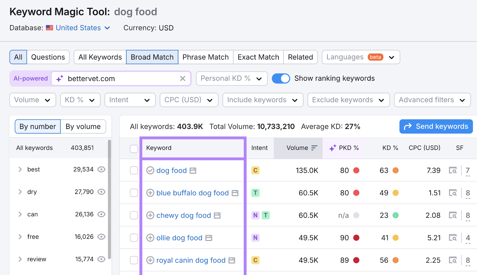Click the Send keywords button

tap(436, 126)
